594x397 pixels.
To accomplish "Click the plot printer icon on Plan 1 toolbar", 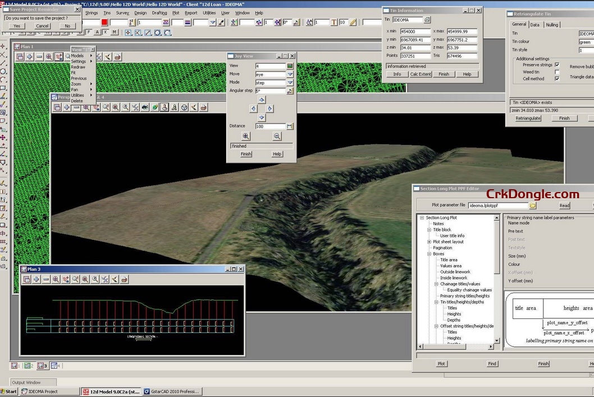I will [117, 57].
